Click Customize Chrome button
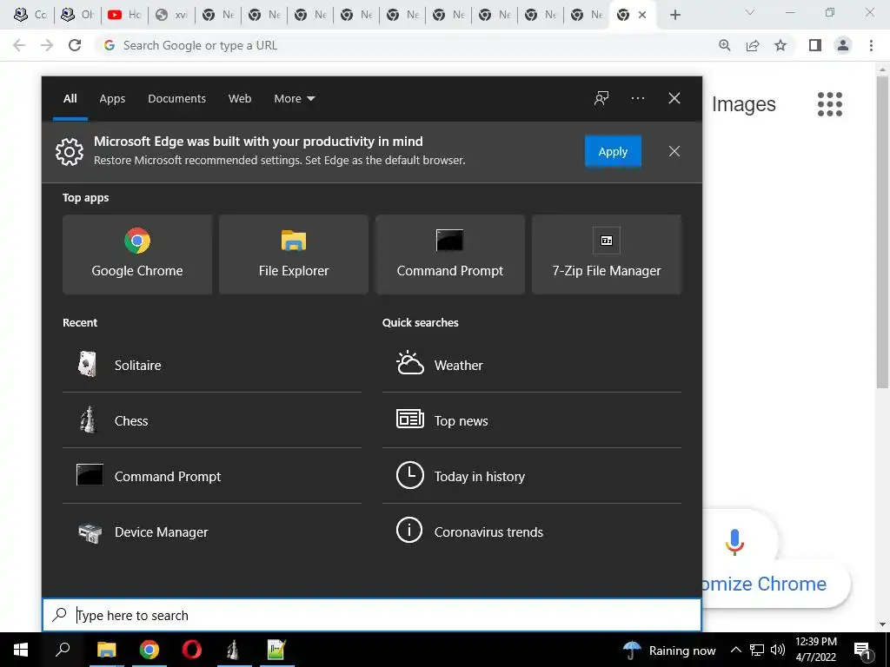The height and width of the screenshot is (667, 890). point(776,584)
